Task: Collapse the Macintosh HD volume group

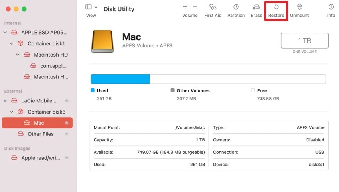Action: pyautogui.click(x=18, y=55)
